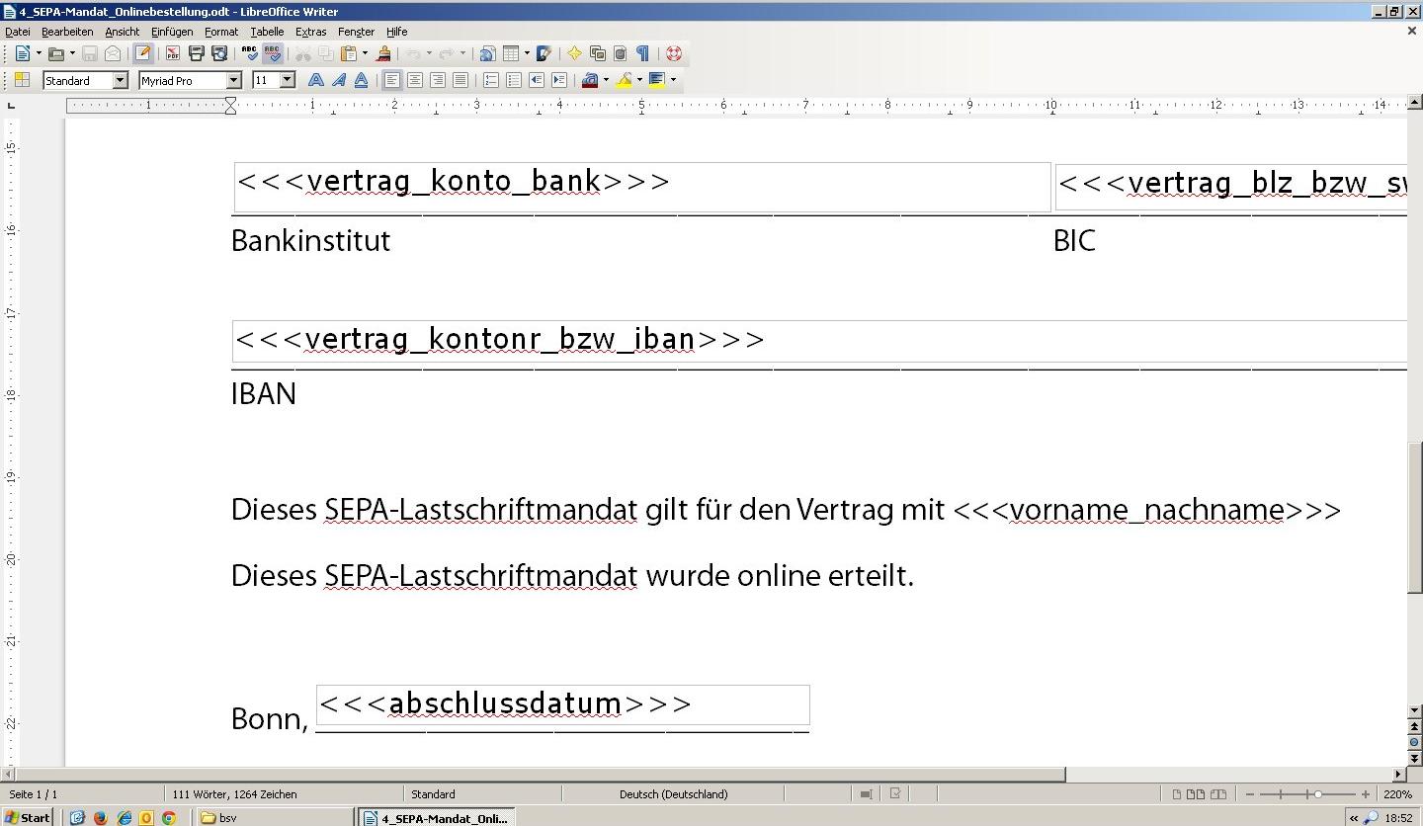Toggle Edit File mode icon
Viewport: 1423px width, 826px height.
[143, 53]
